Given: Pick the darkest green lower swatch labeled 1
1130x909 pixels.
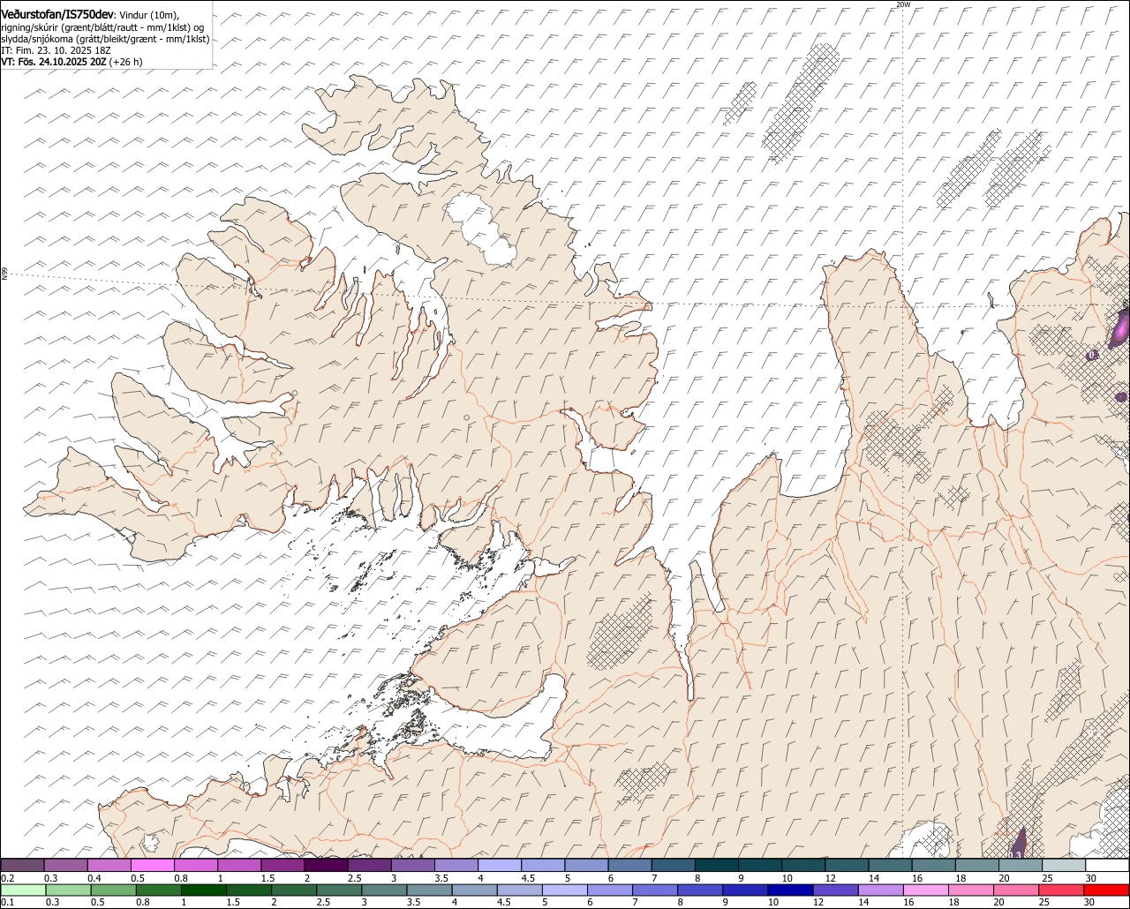Looking at the screenshot, I should pyautogui.click(x=203, y=890).
